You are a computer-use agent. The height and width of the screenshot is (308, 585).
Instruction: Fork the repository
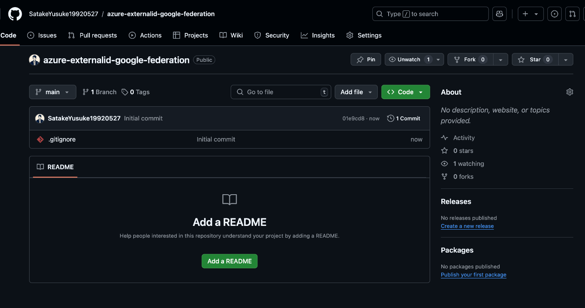[x=470, y=60]
